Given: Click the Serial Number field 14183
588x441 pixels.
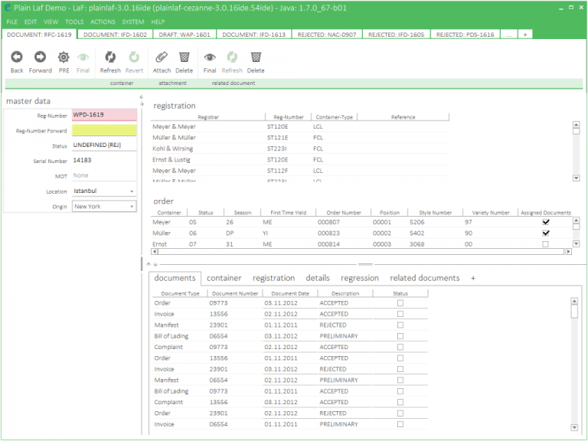Looking at the screenshot, I should point(104,160).
